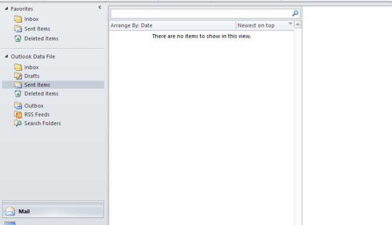Click the Sent Items icon under Favorites
This screenshot has height=225, width=392.
[18, 29]
